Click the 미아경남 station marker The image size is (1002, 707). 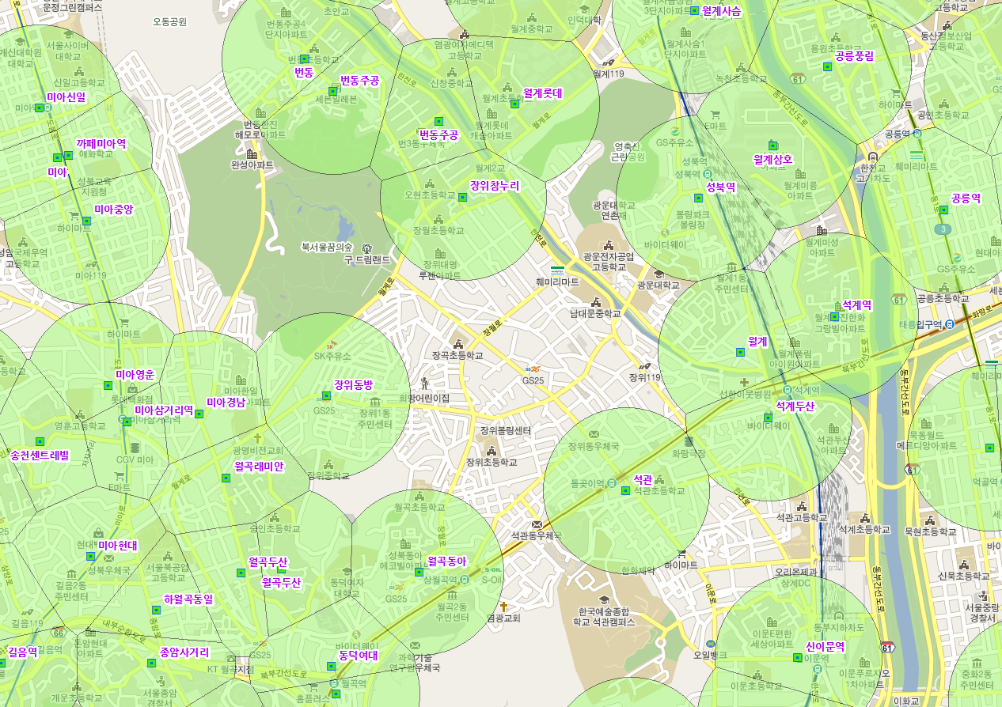tap(199, 414)
